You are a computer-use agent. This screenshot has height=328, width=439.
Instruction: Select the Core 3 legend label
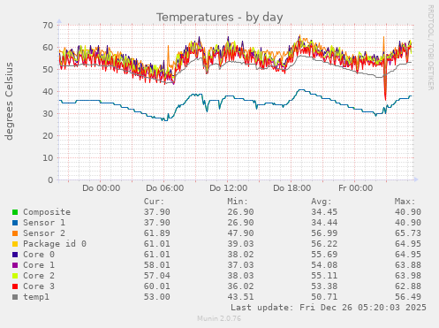(x=39, y=286)
